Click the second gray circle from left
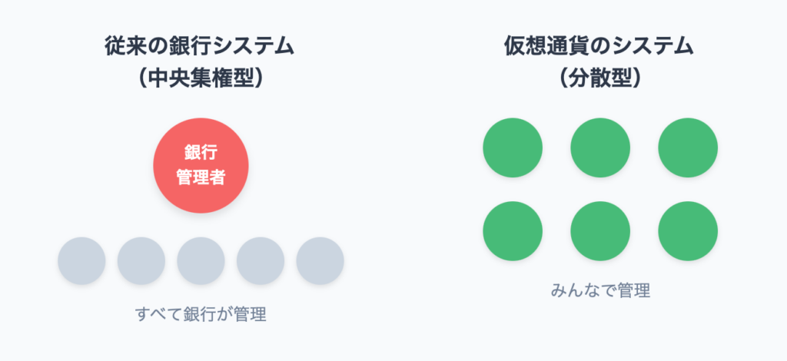Screen dimensions: 787x361 click(141, 260)
